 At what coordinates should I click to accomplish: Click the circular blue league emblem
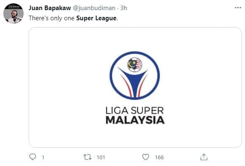(135, 76)
